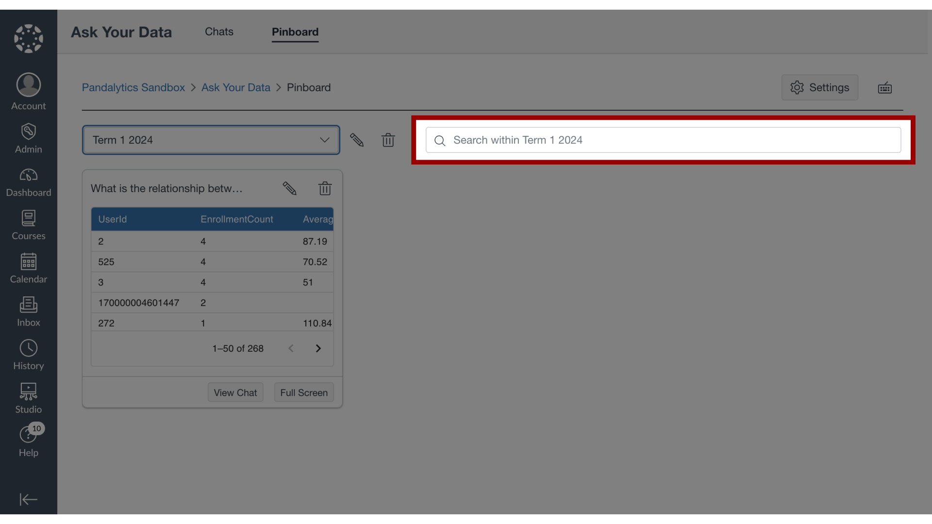Click View Chat button

[235, 392]
